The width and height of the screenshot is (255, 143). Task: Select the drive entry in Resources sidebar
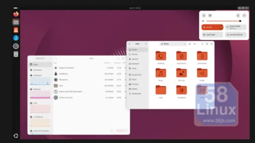click(x=40, y=121)
